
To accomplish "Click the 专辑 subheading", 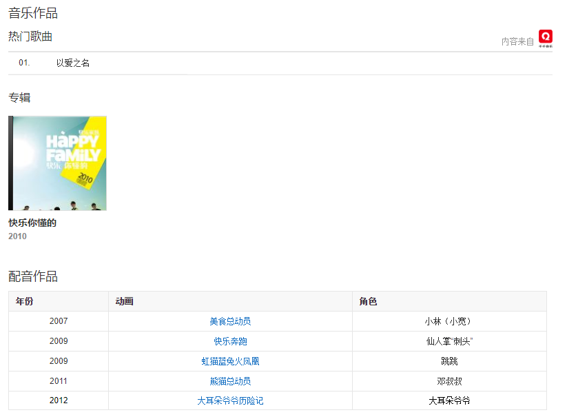I will (x=19, y=98).
